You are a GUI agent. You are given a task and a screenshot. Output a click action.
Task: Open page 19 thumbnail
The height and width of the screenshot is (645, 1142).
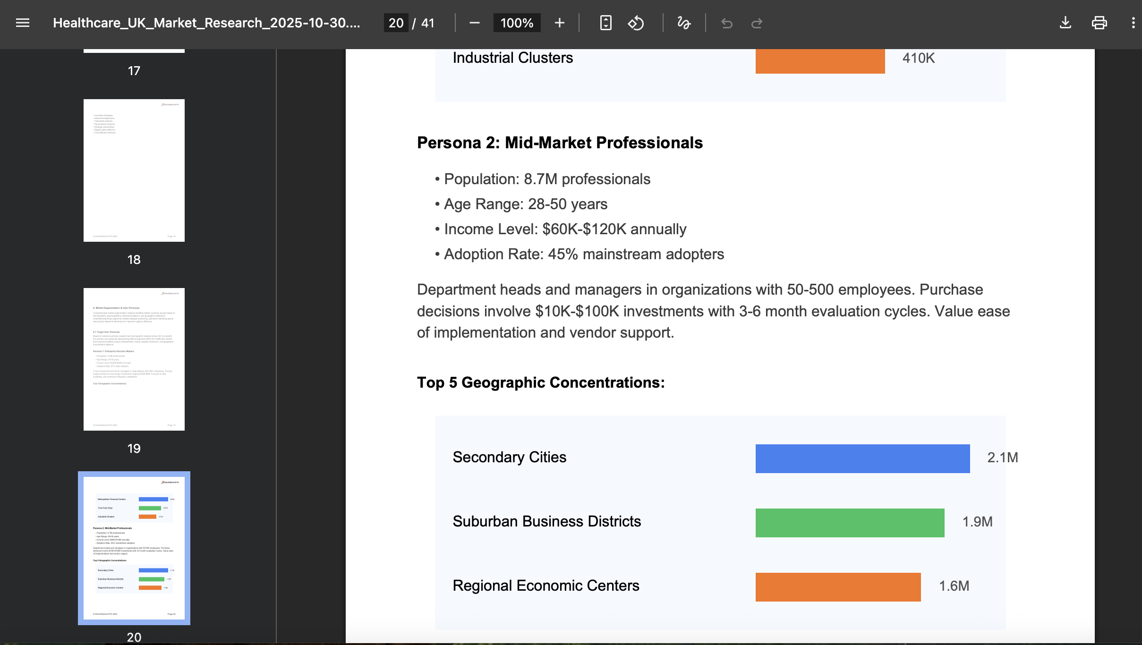tap(134, 359)
